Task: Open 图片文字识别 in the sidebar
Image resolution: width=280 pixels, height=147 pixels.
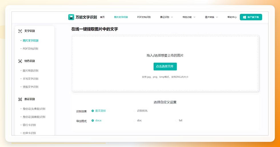Action: (x=31, y=41)
